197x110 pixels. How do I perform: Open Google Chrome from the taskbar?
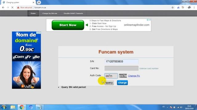pos(22,107)
